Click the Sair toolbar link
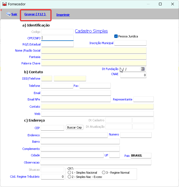179x187 pixels. [14, 14]
